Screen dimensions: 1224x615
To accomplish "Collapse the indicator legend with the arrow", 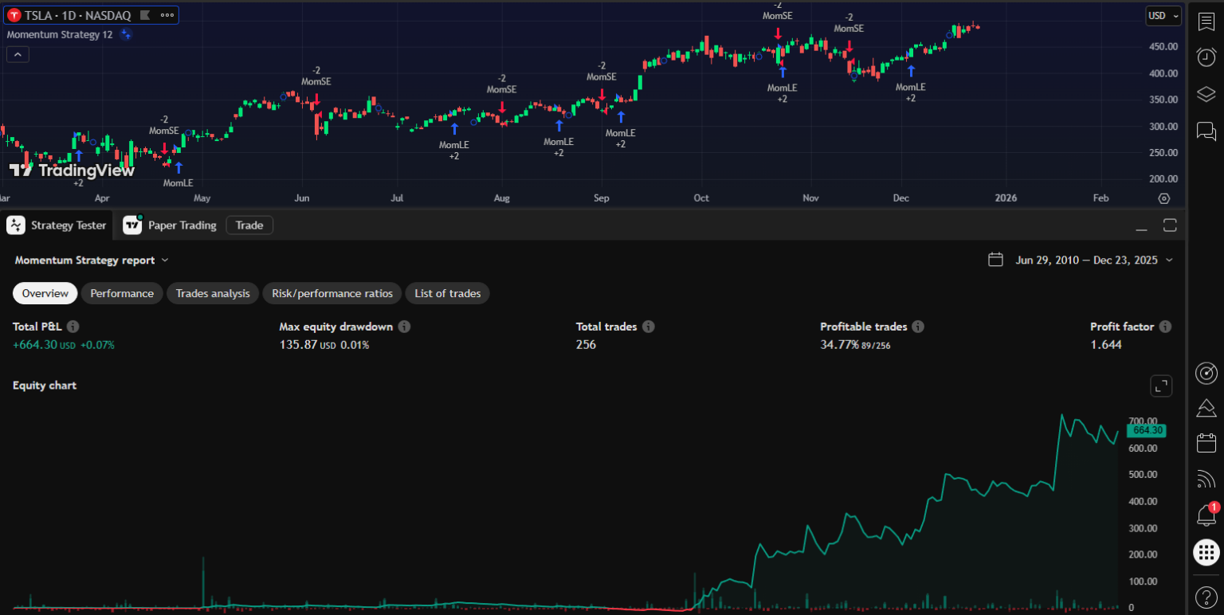I will [17, 53].
